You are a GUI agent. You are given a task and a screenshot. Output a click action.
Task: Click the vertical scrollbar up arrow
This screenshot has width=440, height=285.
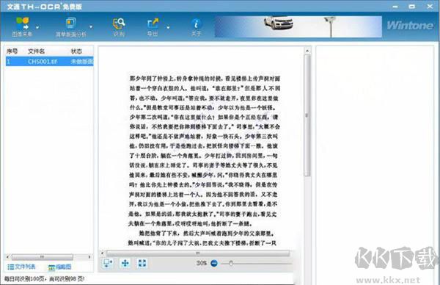click(307, 51)
